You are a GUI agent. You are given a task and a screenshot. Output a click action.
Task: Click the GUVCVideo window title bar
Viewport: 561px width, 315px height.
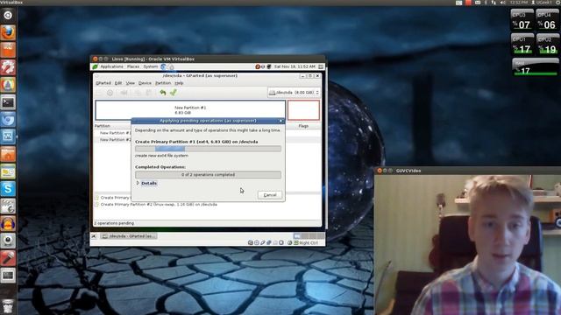pyautogui.click(x=467, y=171)
